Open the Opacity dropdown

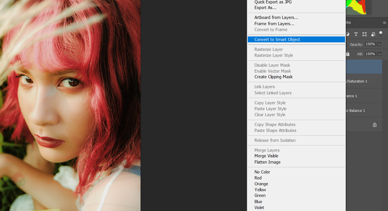coord(380,44)
